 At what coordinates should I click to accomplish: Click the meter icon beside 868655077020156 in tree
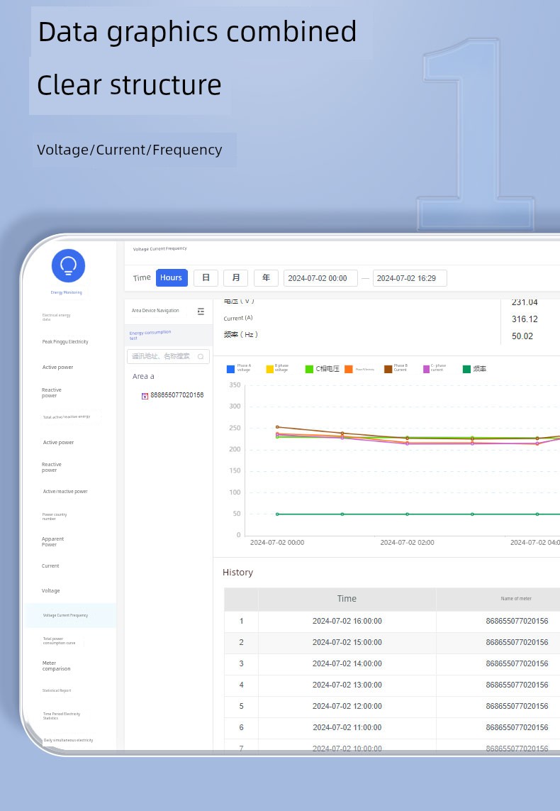pos(145,396)
